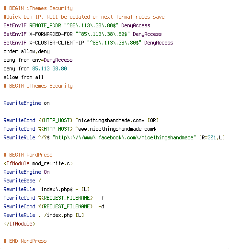Click the 'order allow,deny' line
The image size is (229, 249).
coord(26,51)
